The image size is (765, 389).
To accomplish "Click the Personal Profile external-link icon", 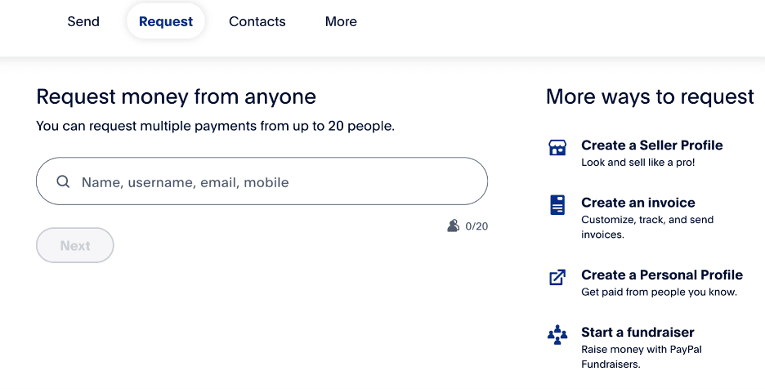I will tap(557, 277).
